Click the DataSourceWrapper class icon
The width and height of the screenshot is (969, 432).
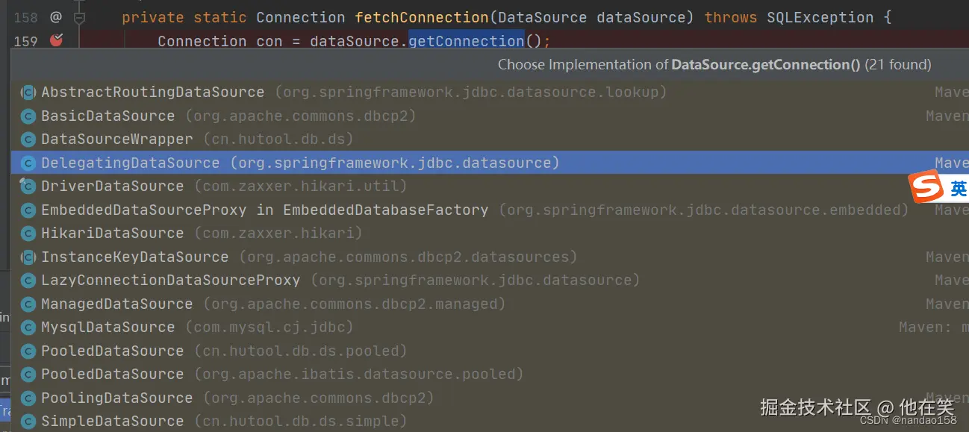pyautogui.click(x=28, y=140)
